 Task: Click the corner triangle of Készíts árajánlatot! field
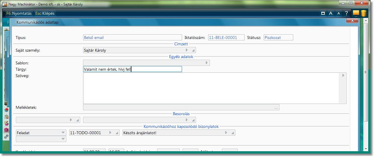[232, 134]
